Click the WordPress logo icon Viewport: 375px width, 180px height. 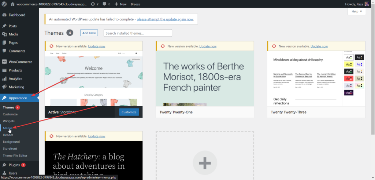4,4
